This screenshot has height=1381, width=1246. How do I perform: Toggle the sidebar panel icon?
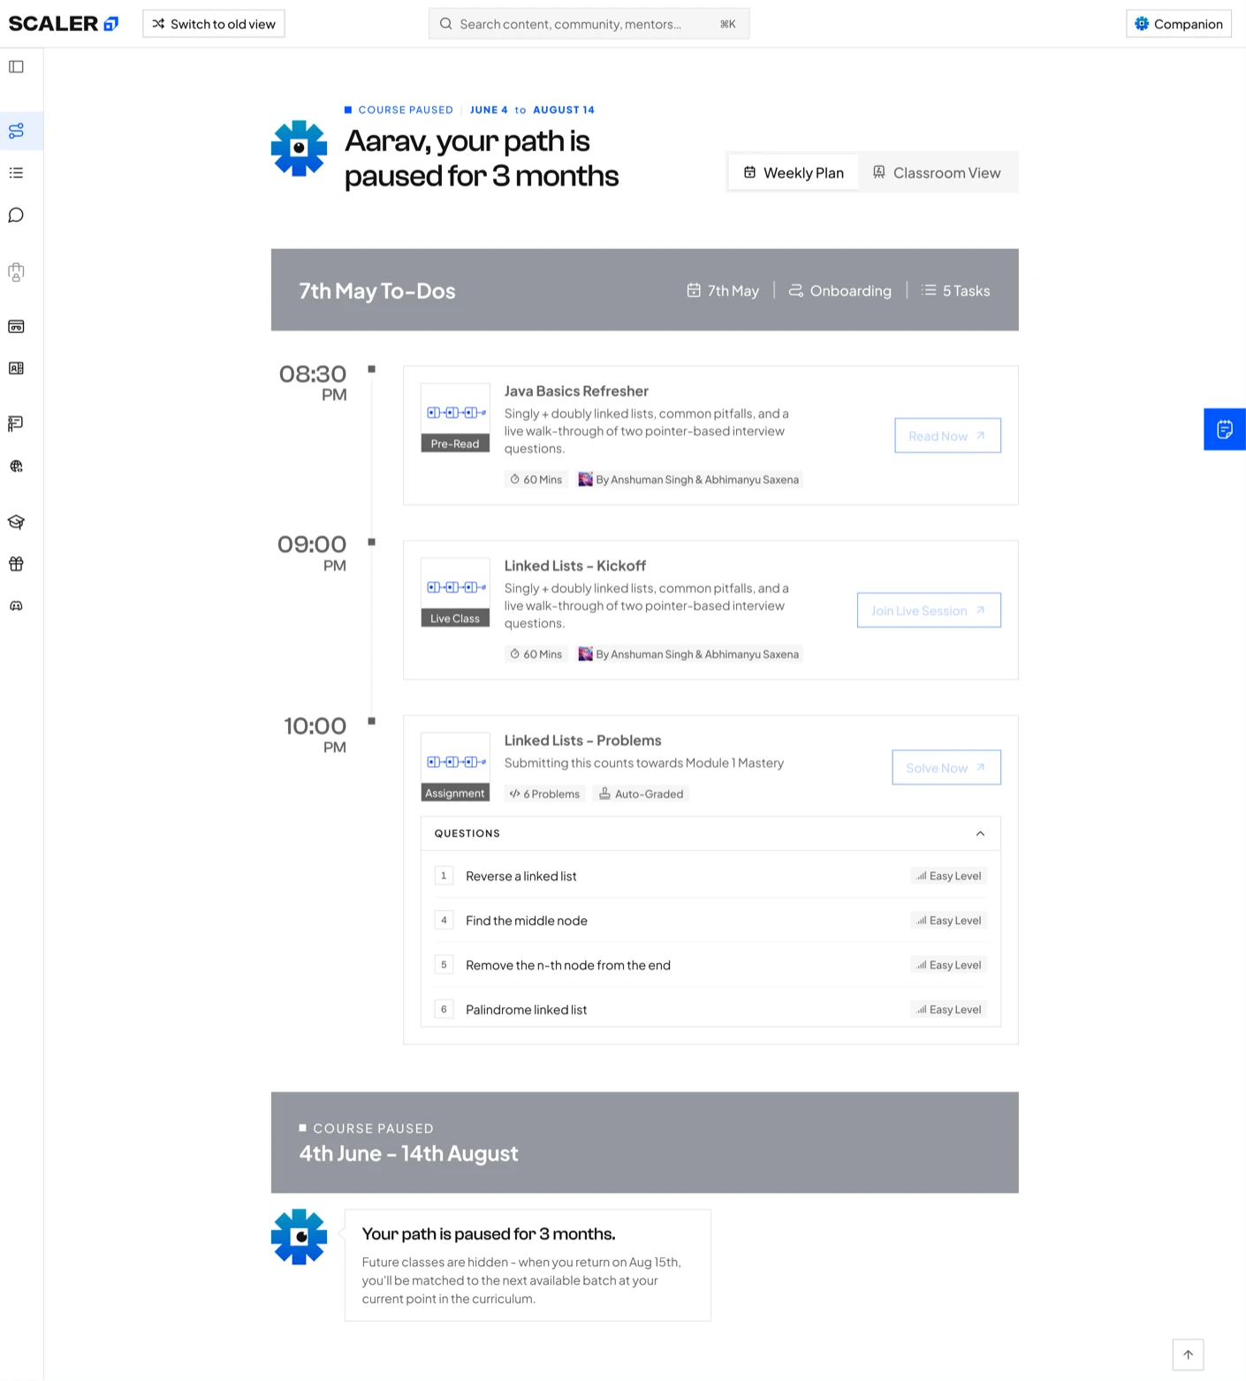coord(16,66)
